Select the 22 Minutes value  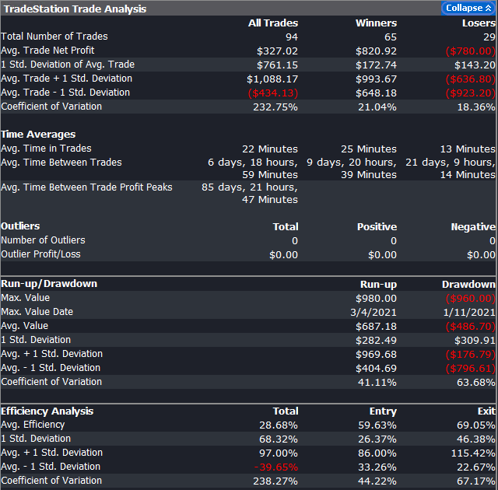coord(270,149)
